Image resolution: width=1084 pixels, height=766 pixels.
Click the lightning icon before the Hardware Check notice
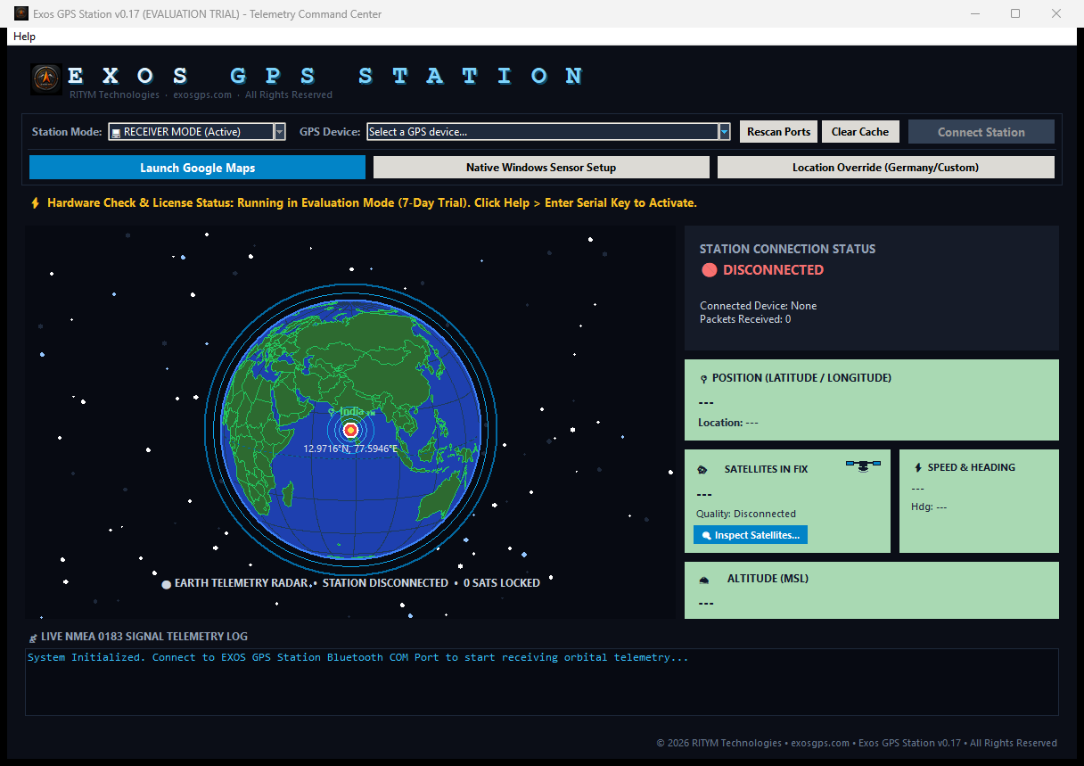point(36,203)
